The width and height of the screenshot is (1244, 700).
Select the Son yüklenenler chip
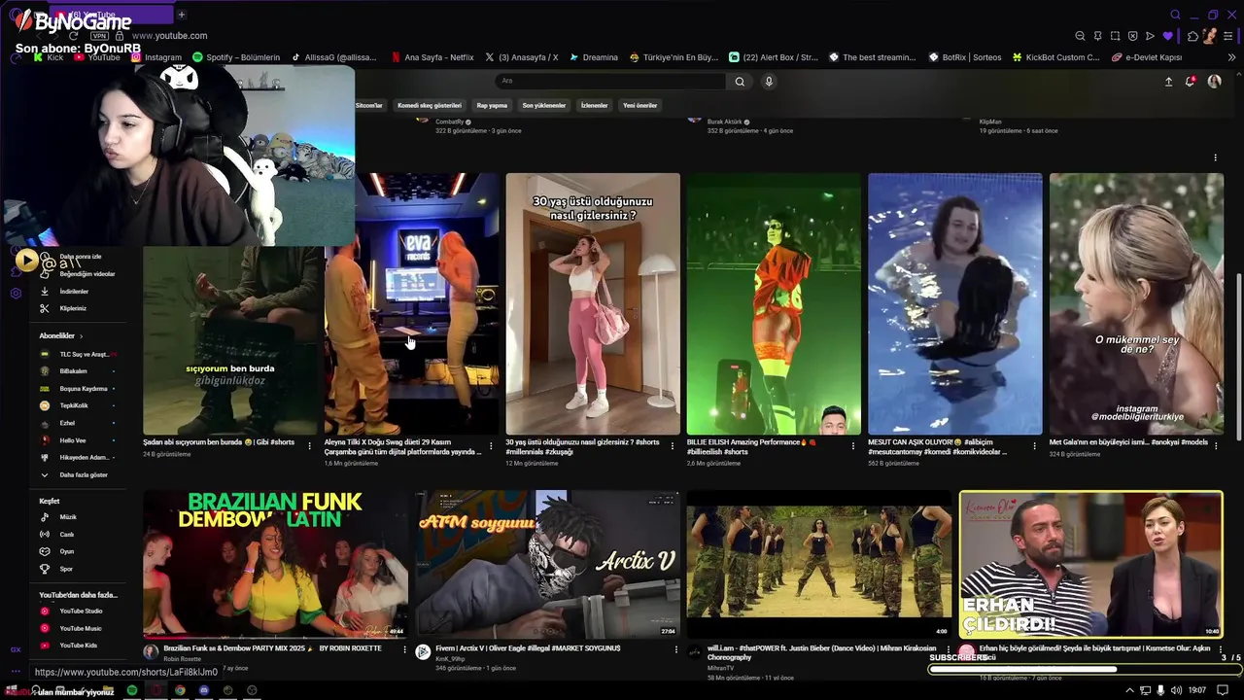coord(543,105)
